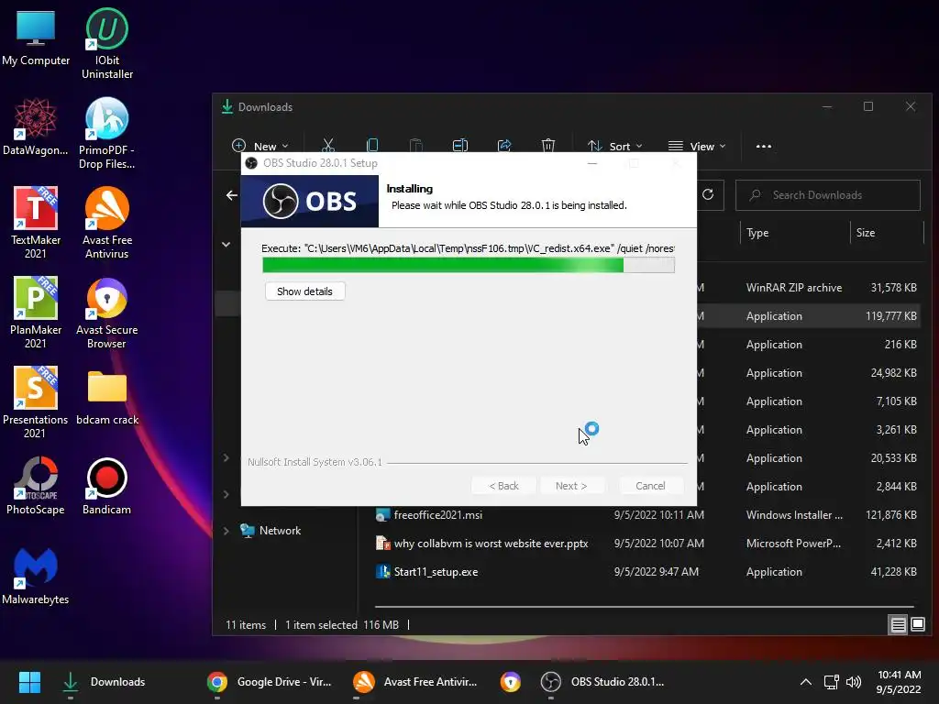The width and height of the screenshot is (939, 704).
Task: Open Malwarebytes desktop shortcut
Action: click(36, 576)
